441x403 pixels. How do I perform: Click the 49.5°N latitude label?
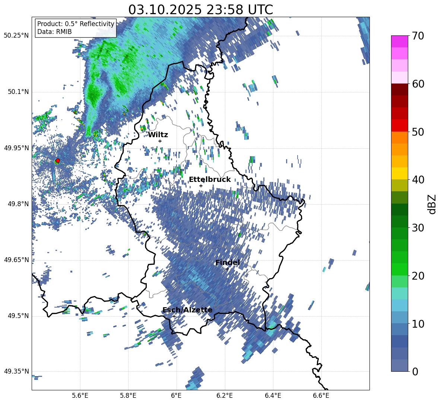[19, 316]
